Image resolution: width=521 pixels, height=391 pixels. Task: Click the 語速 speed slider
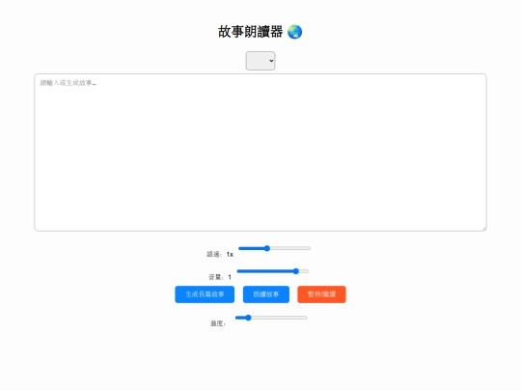[x=274, y=248]
